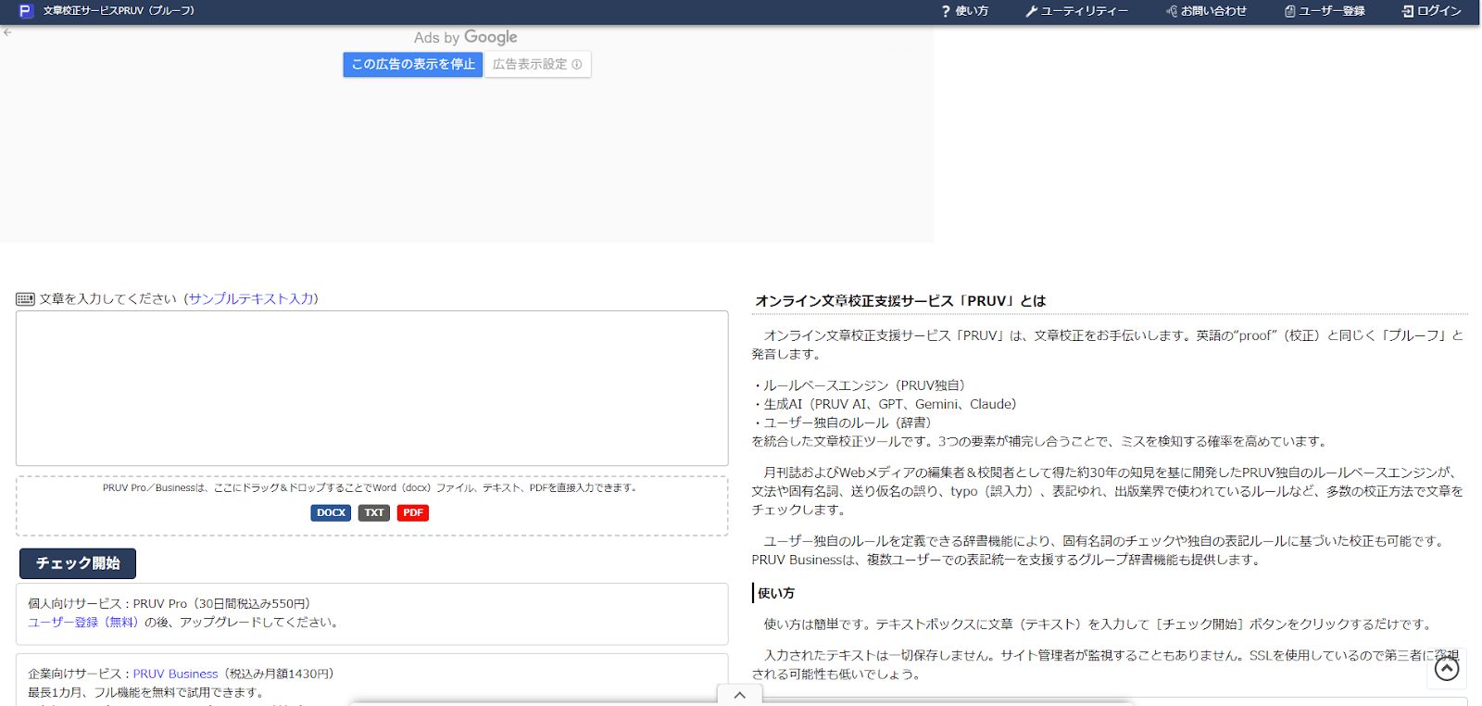This screenshot has width=1482, height=706.
Task: Open the PRUV Business link
Action: click(175, 674)
